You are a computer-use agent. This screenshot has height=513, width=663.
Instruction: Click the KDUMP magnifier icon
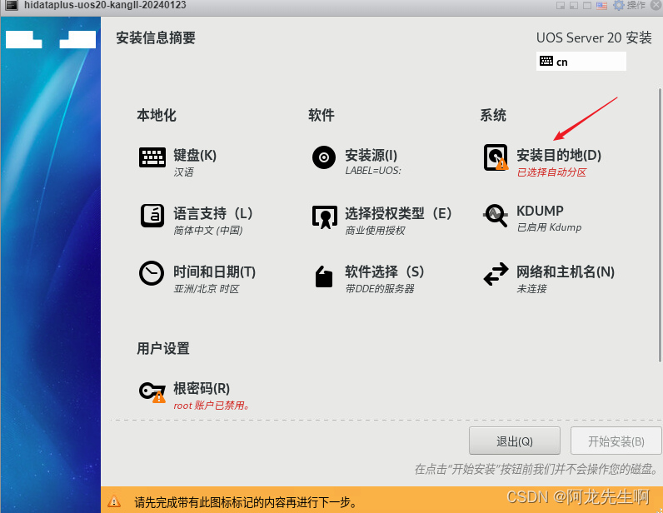click(x=496, y=216)
